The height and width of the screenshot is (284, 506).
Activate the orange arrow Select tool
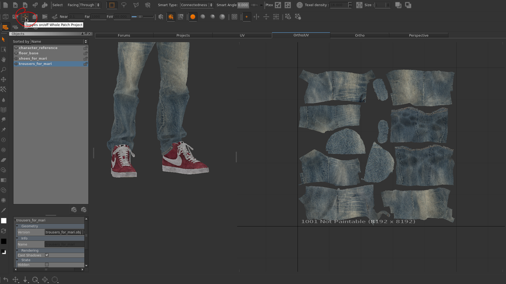tap(4, 39)
